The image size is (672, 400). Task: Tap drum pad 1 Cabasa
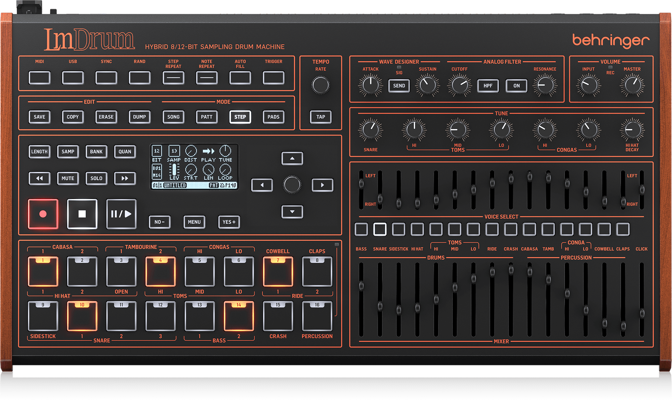click(x=43, y=271)
